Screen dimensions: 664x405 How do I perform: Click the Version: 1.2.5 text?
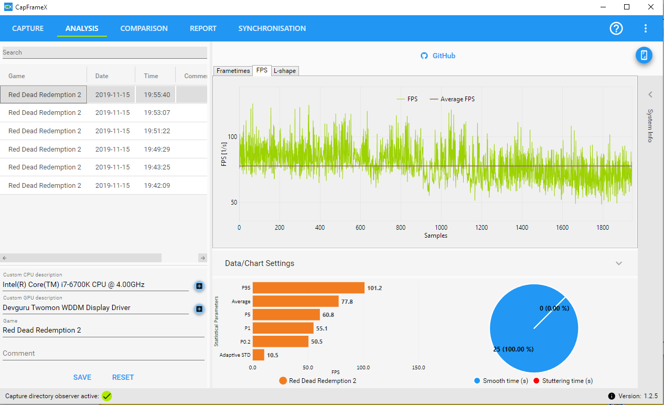pyautogui.click(x=637, y=396)
